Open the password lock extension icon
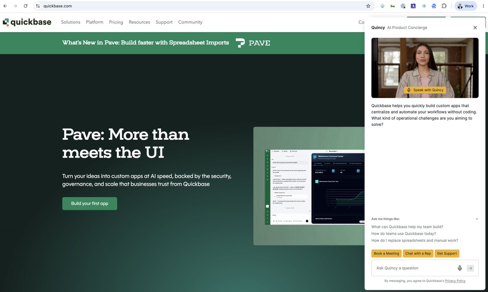The width and height of the screenshot is (488, 292). coord(403,6)
